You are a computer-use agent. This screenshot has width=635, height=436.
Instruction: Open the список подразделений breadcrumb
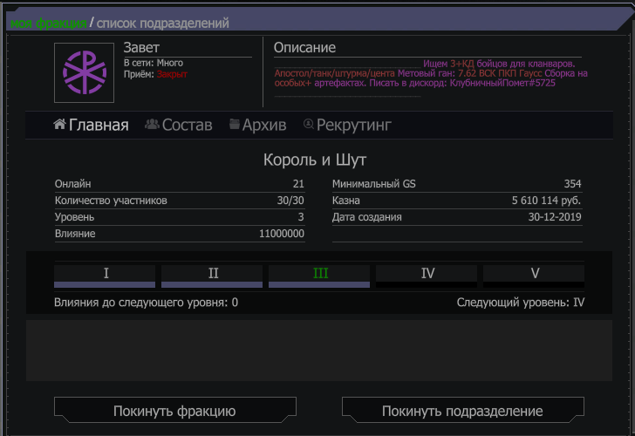tap(162, 23)
